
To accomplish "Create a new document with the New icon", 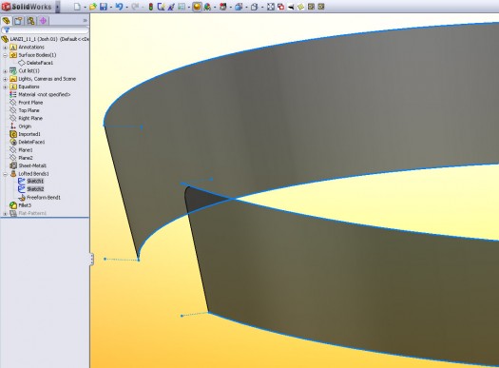I will (x=77, y=7).
